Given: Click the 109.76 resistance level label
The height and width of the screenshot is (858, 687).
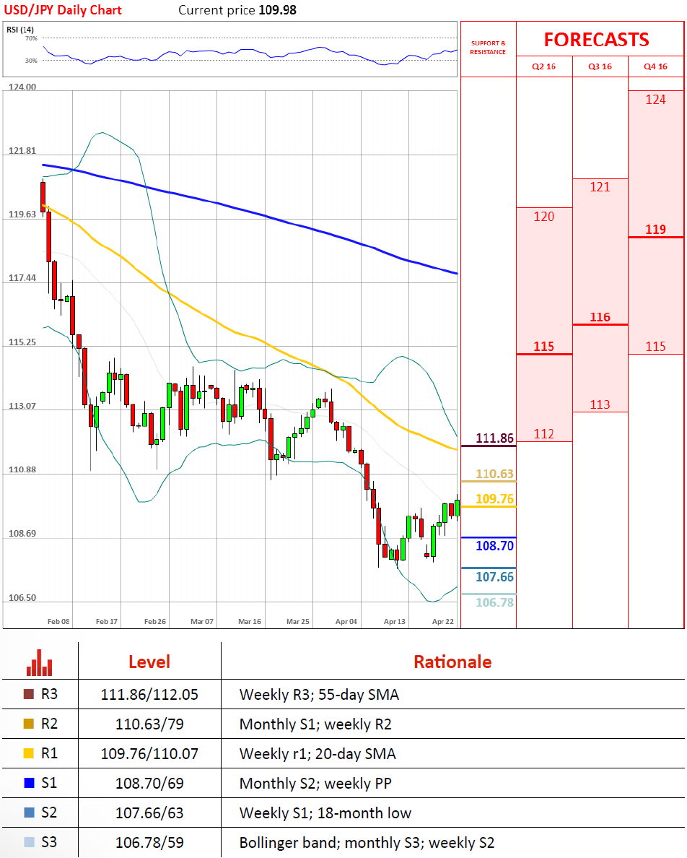Looking at the screenshot, I should pyautogui.click(x=494, y=499).
